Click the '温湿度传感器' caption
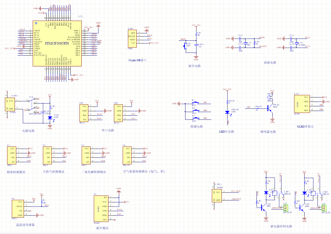The width and height of the screenshot is (331, 234). click(25, 225)
